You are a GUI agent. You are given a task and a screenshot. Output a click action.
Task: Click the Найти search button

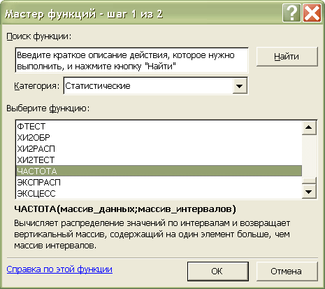(x=287, y=57)
